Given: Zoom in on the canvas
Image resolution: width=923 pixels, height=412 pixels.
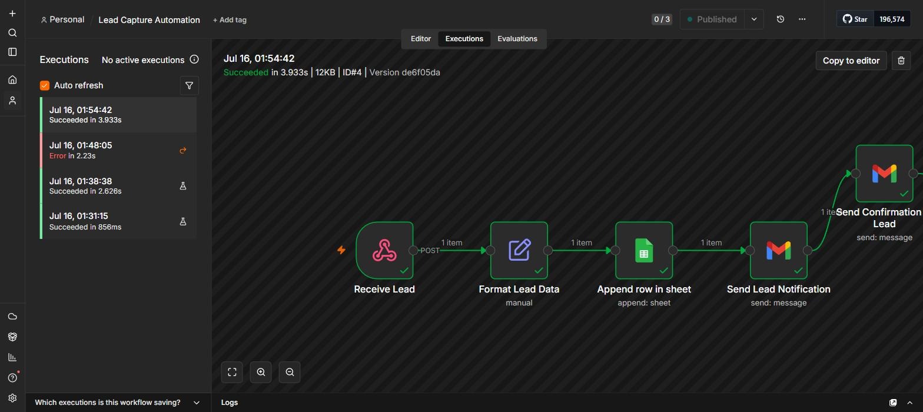Looking at the screenshot, I should coord(261,372).
